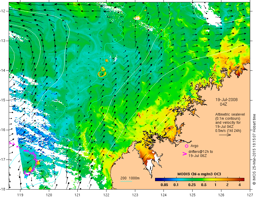This screenshot has width=256, height=198.
Task: Click the 125 longitude axis label
Action: (193, 195)
